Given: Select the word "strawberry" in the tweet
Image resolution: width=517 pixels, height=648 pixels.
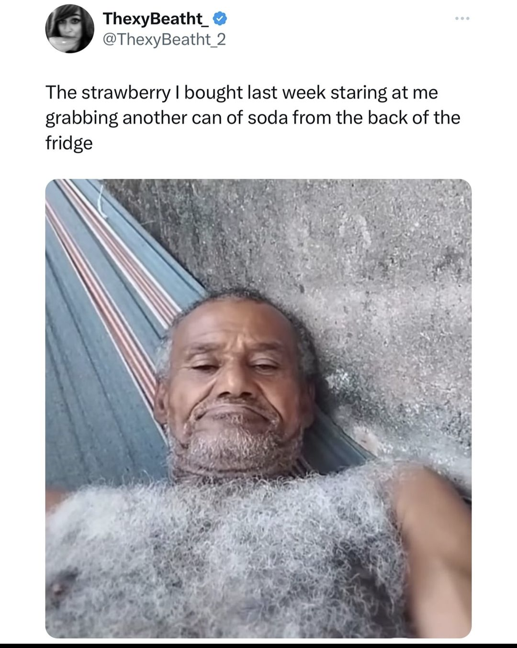Looking at the screenshot, I should pos(125,93).
